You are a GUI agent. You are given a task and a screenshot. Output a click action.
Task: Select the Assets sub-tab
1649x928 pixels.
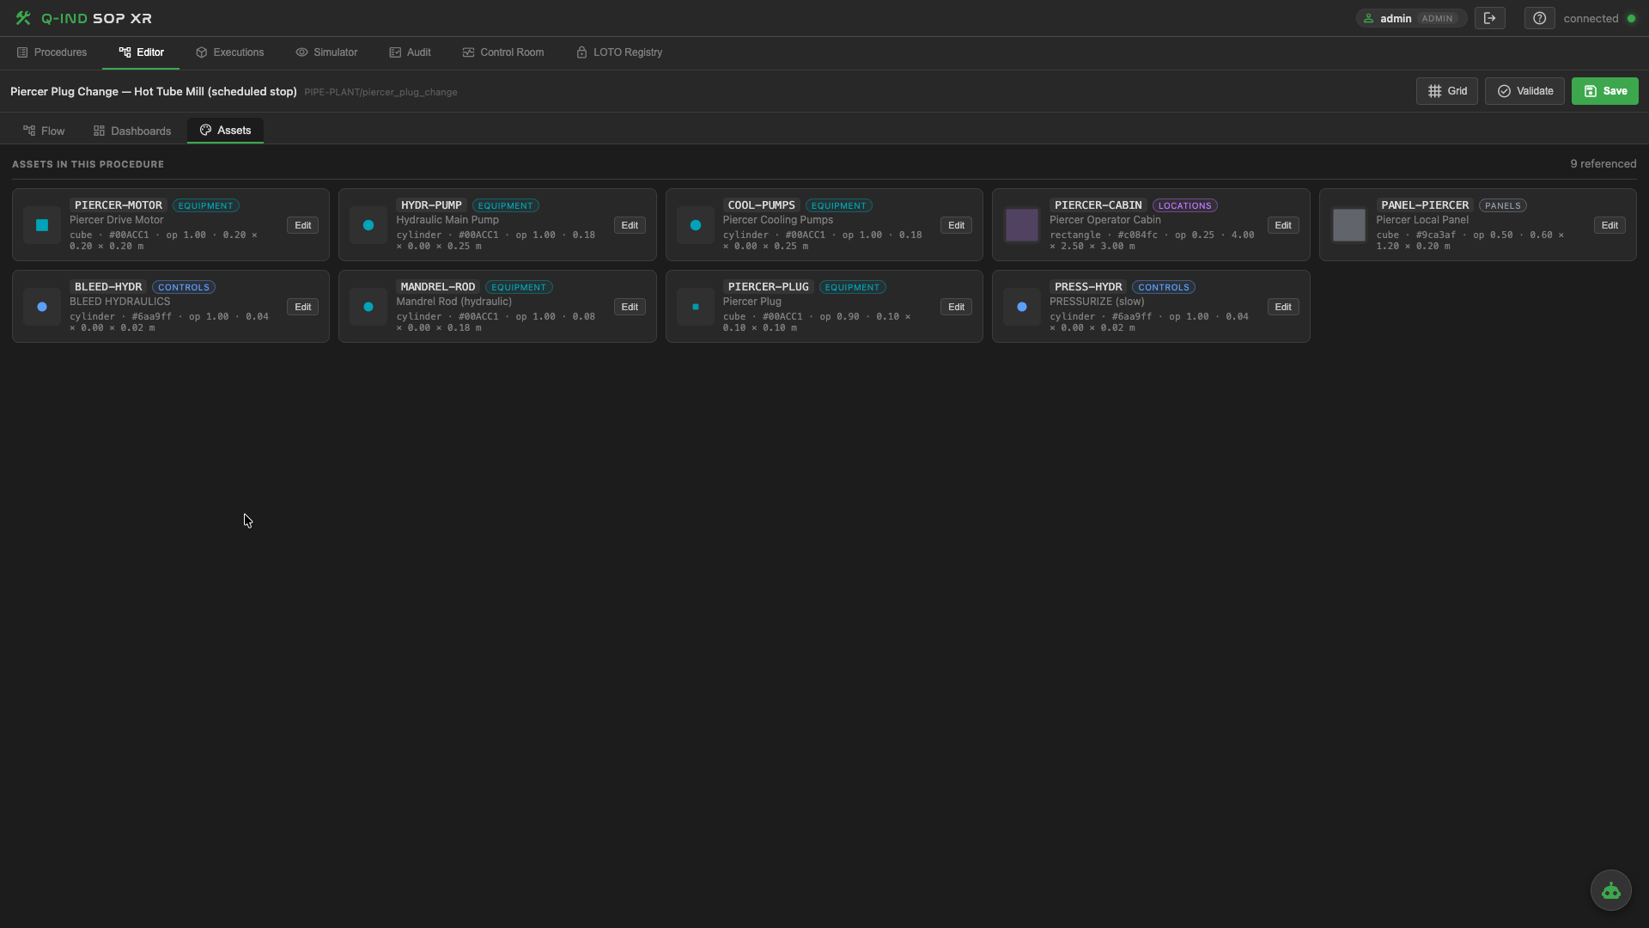pyautogui.click(x=225, y=131)
